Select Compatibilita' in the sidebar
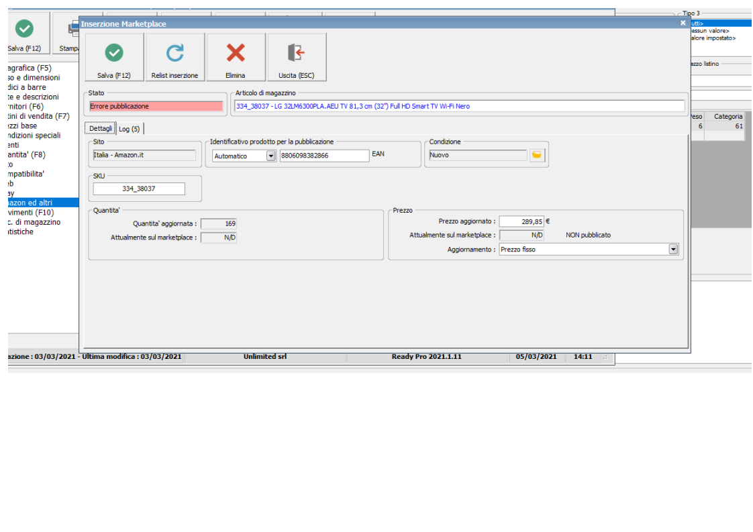Image resolution: width=753 pixels, height=532 pixels. pyautogui.click(x=26, y=174)
